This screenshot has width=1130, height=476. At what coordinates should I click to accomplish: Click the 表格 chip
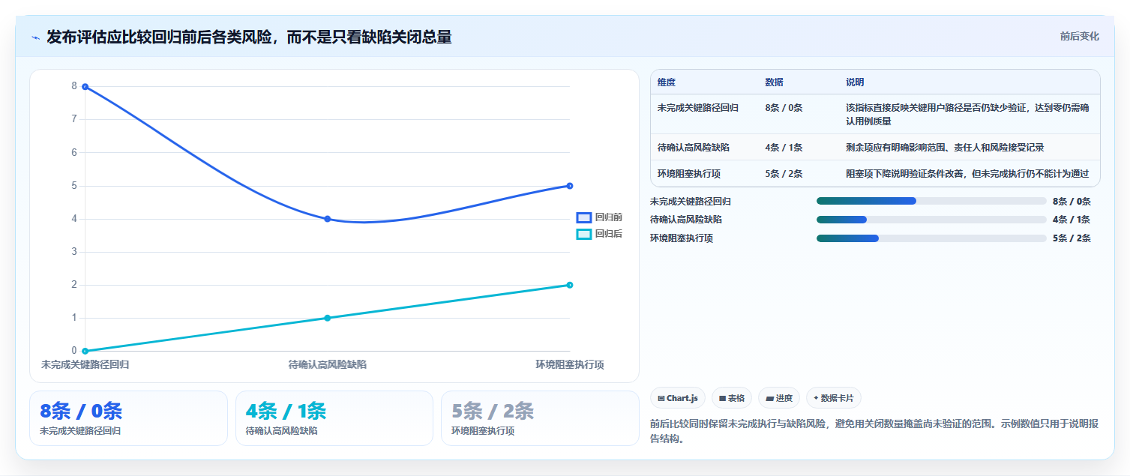[732, 398]
